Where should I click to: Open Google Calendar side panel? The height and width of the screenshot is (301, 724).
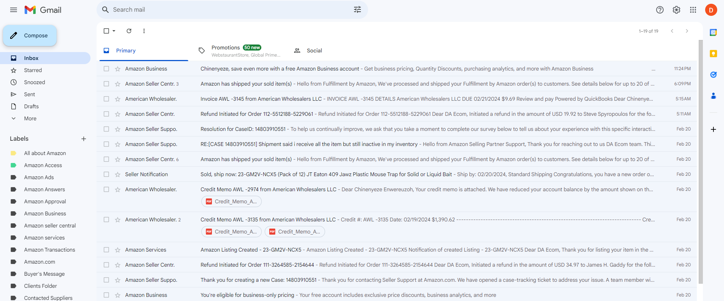pos(713,32)
